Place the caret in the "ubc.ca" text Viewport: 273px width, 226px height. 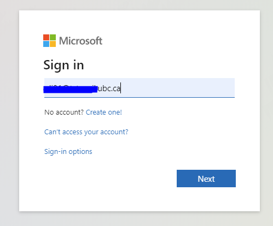109,88
